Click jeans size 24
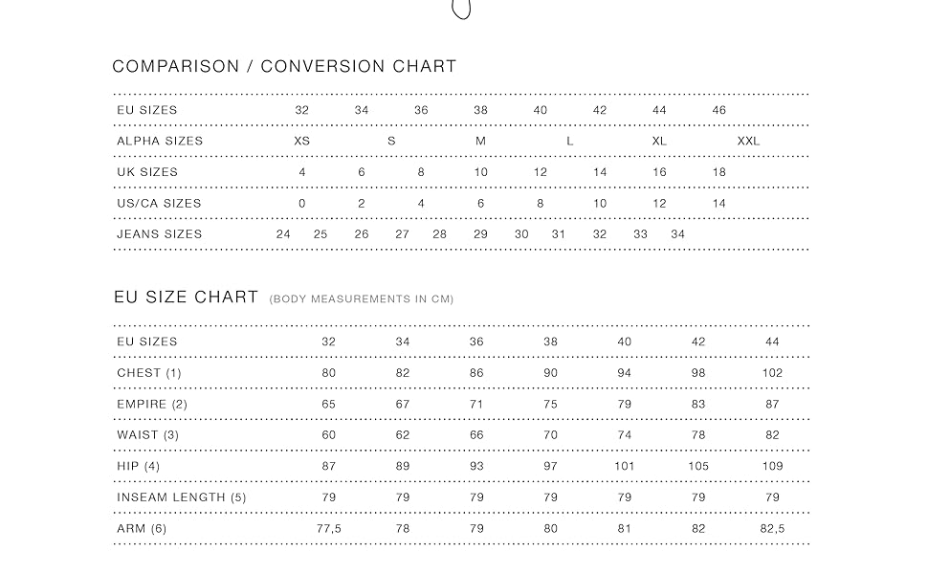The width and height of the screenshot is (928, 574). 283,234
